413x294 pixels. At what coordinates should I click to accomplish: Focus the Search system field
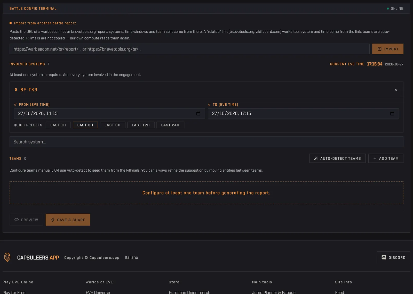point(206,142)
